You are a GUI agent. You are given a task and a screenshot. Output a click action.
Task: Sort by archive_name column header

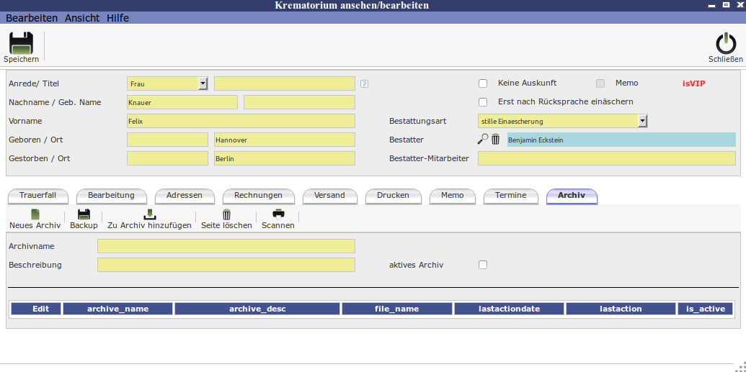117,309
